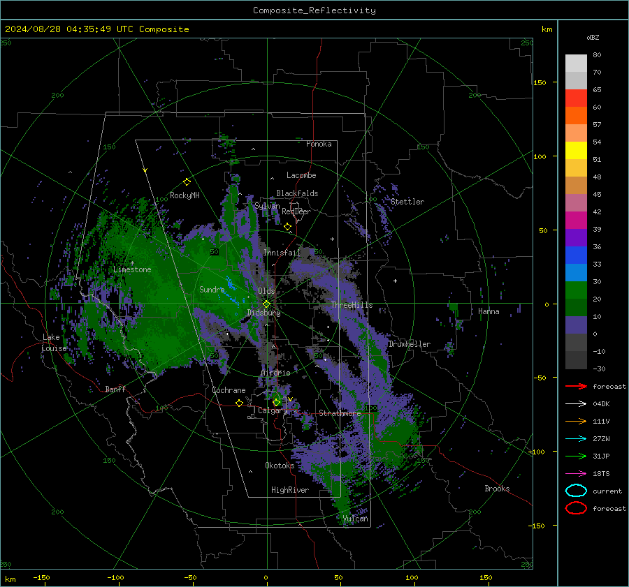Click the Limestone location label
Screen dimensions: 629x587
[x=132, y=269]
